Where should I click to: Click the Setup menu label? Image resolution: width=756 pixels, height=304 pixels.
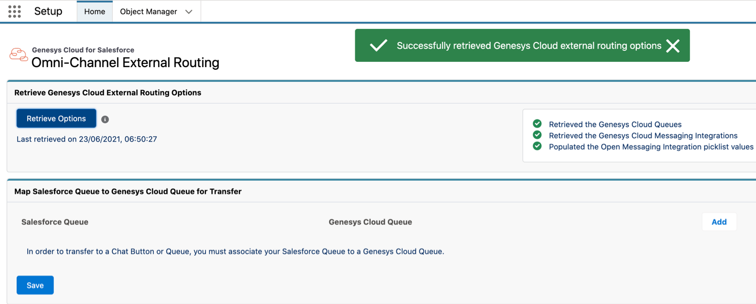[x=48, y=11]
